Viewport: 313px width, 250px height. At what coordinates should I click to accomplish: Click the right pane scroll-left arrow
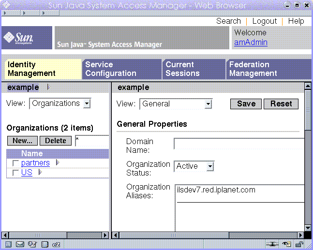tap(115, 235)
